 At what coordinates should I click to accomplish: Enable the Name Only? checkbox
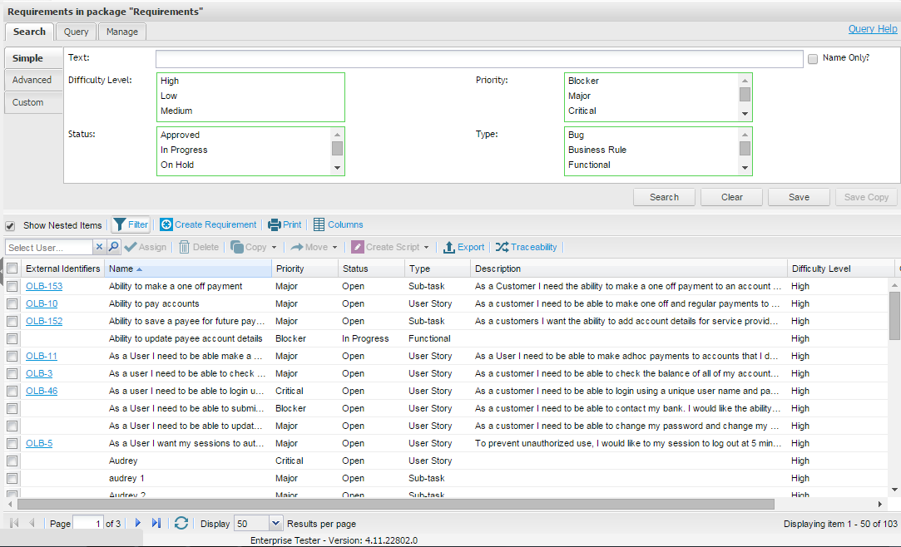coord(813,59)
